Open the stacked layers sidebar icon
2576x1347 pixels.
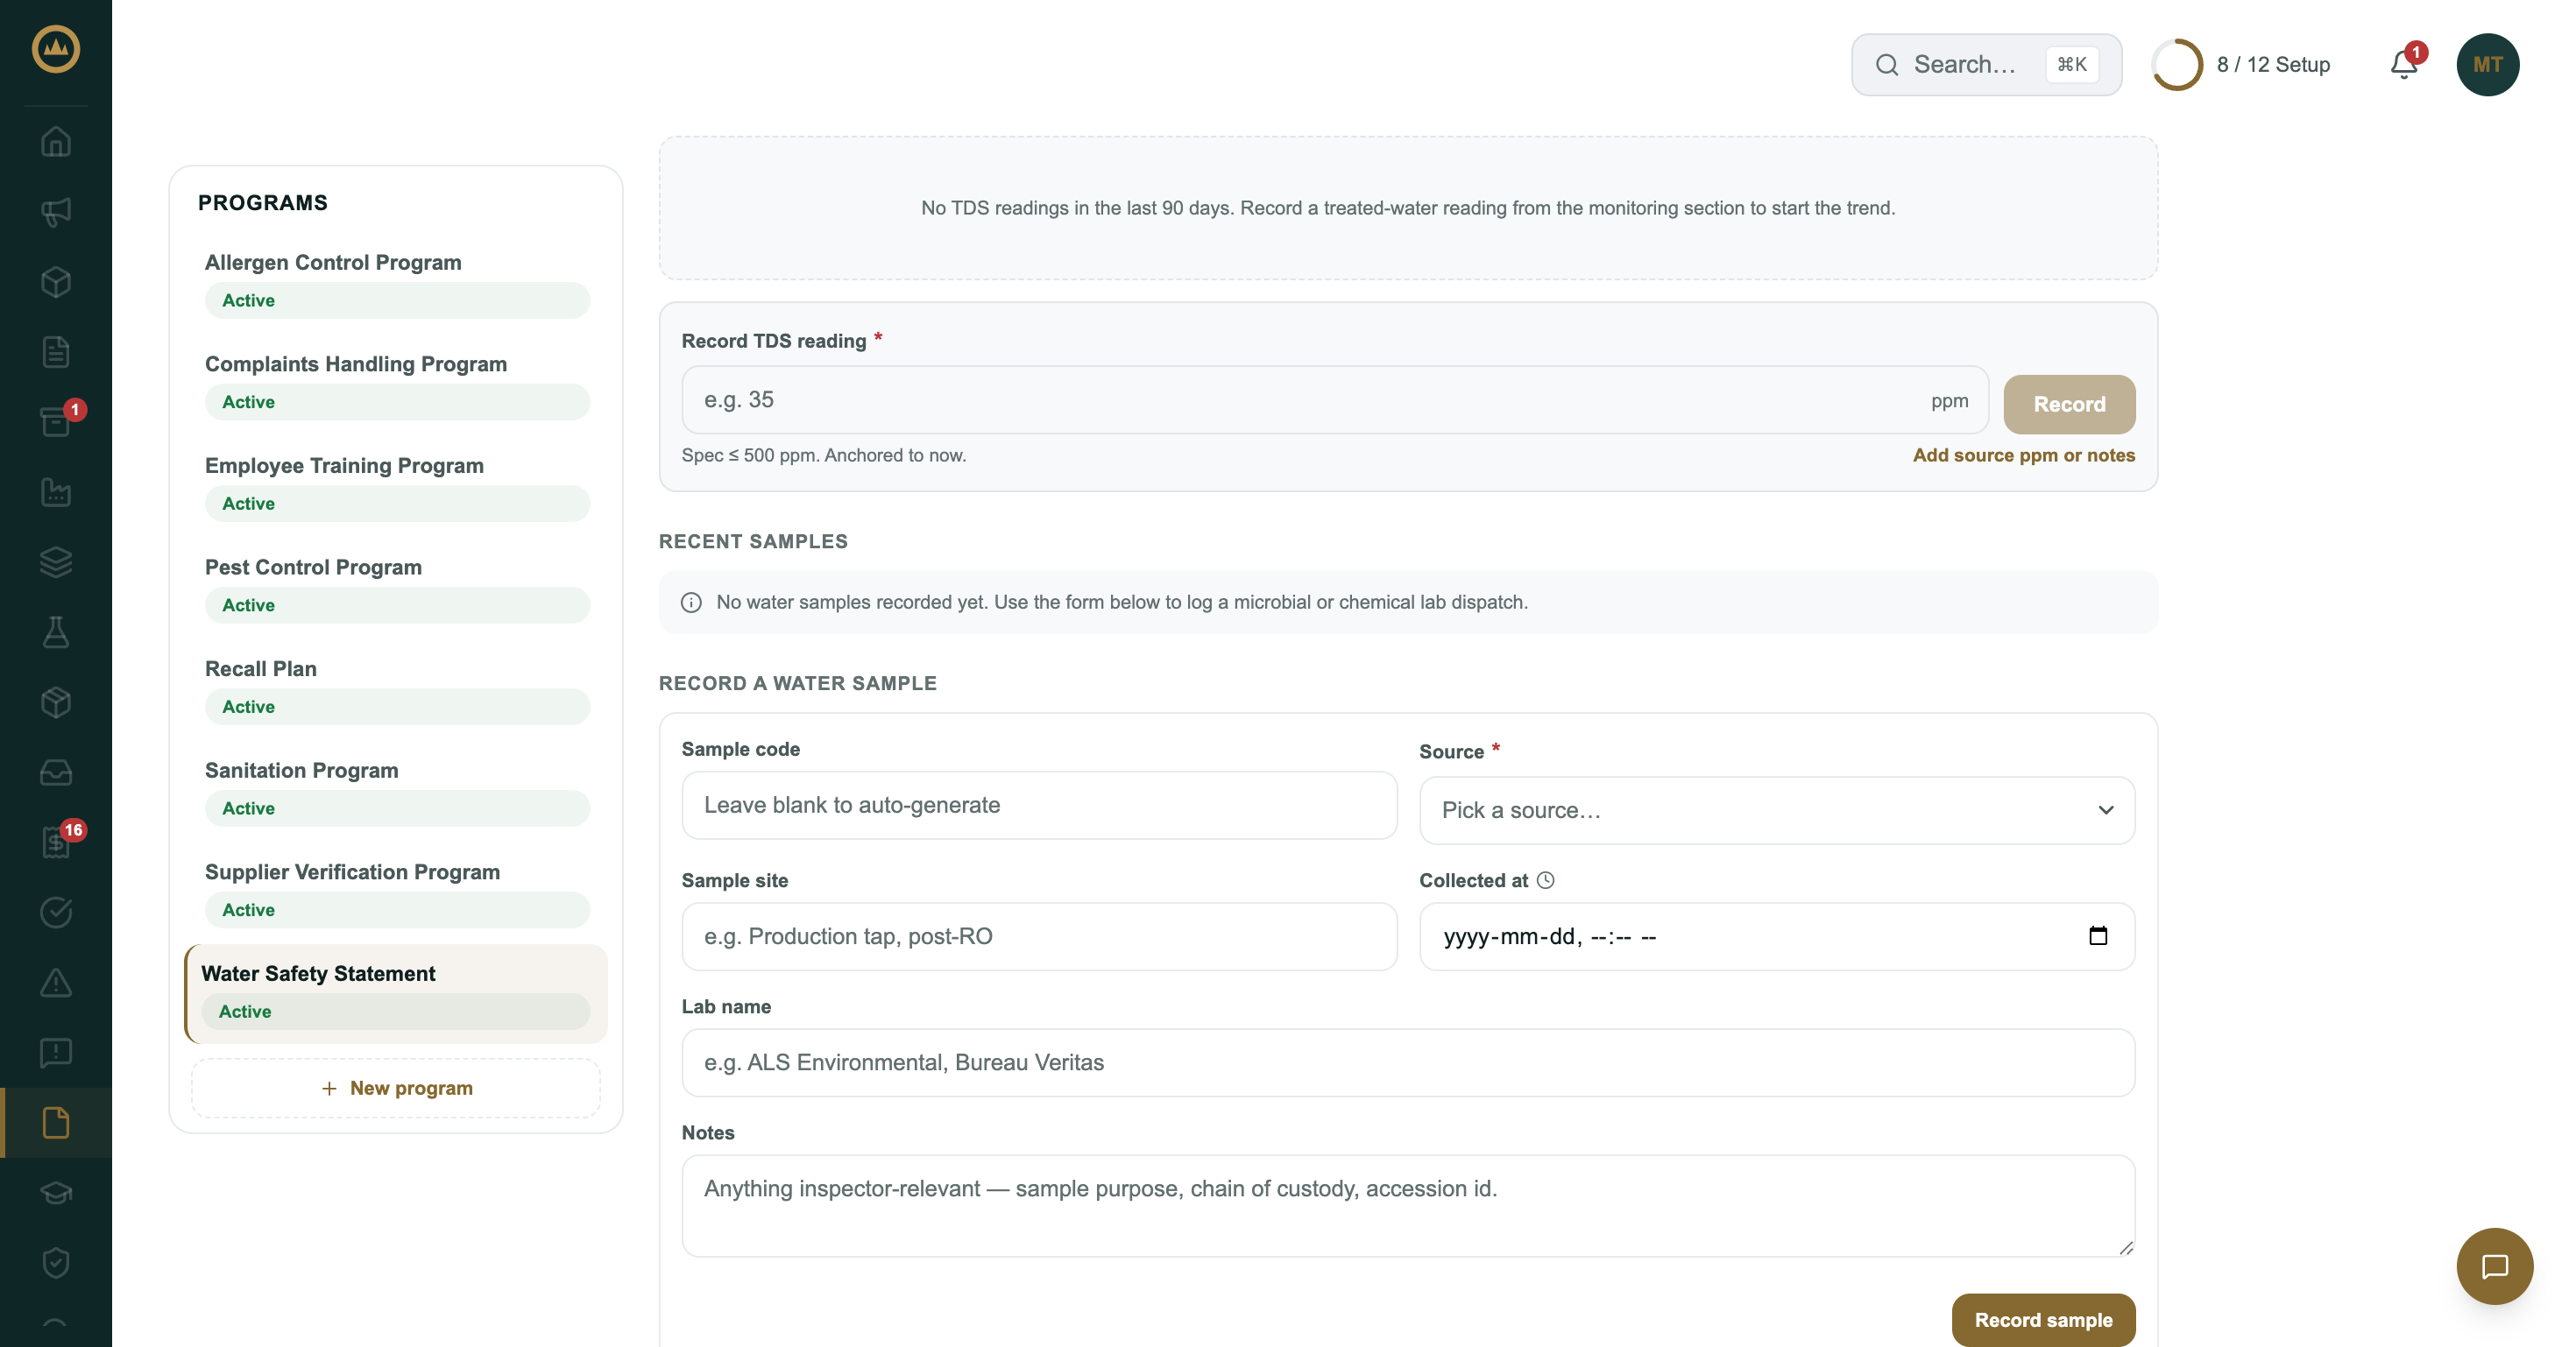coord(56,561)
